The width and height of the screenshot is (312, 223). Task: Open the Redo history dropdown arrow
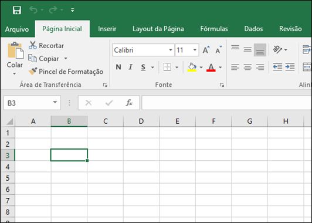tap(62, 10)
